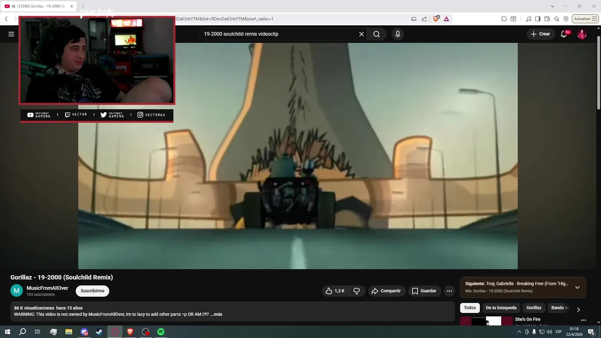Open Windows taskbar search

(x=23, y=332)
